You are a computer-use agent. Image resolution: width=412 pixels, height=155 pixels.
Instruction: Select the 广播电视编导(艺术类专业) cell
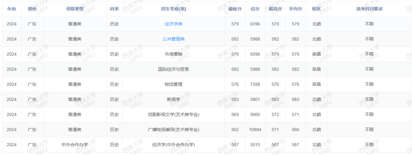pyautogui.click(x=174, y=130)
